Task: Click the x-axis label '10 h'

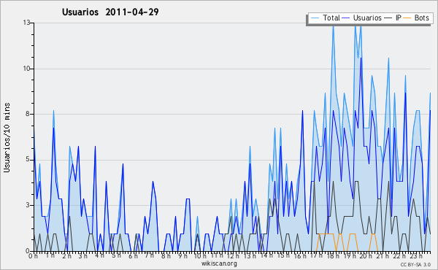Action: (200, 255)
